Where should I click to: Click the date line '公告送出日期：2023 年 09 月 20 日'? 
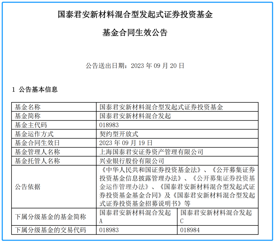point(135,66)
